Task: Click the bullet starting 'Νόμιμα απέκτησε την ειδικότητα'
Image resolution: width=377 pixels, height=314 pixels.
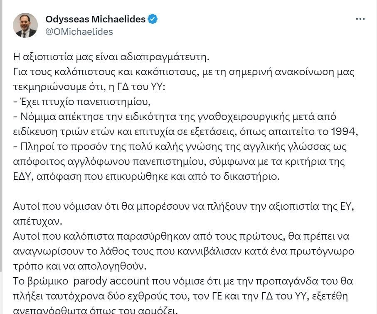Action: click(175, 117)
